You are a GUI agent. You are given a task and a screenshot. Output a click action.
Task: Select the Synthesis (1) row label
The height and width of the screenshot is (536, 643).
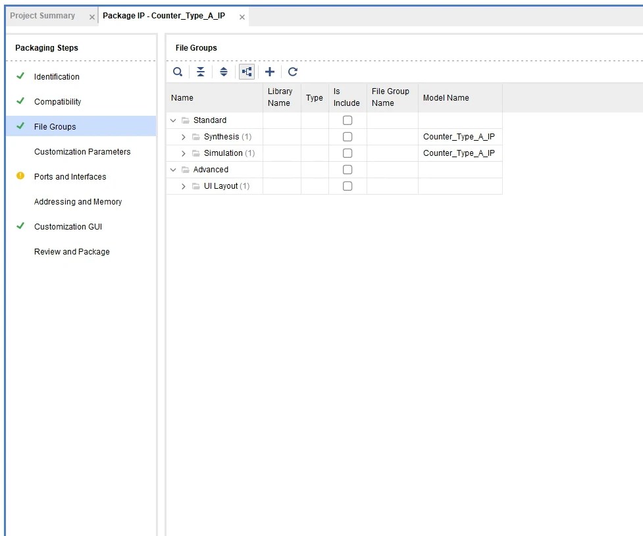[x=228, y=136]
